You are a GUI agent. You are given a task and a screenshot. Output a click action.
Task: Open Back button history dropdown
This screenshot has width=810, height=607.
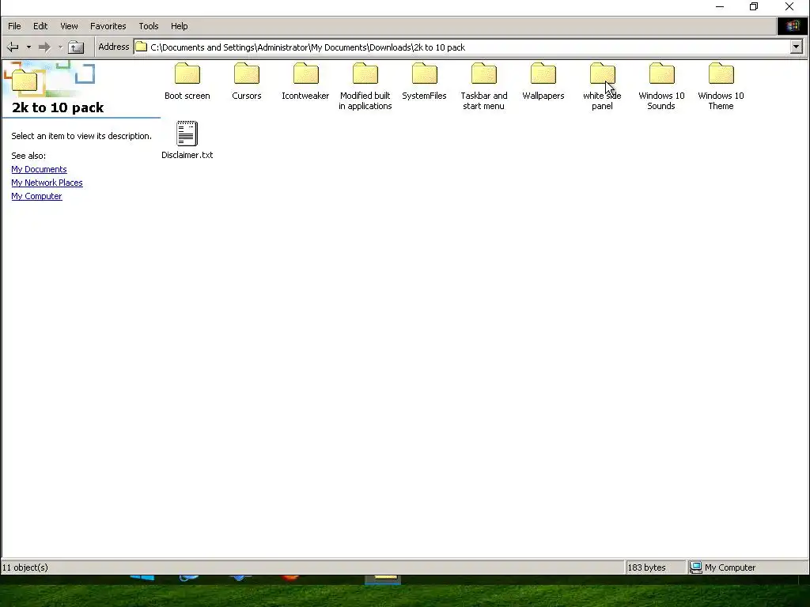click(28, 47)
